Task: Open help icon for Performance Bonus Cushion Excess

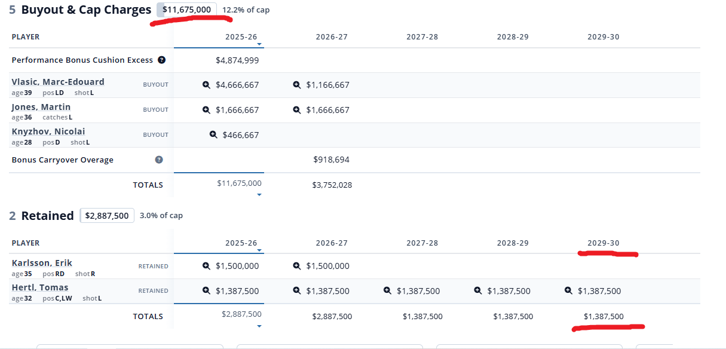Action: [x=161, y=60]
